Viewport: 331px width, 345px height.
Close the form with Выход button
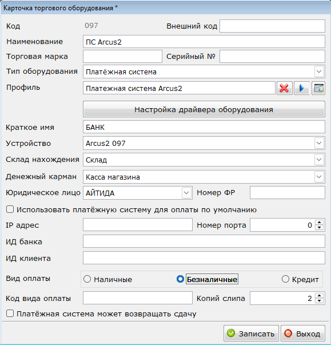click(x=303, y=334)
